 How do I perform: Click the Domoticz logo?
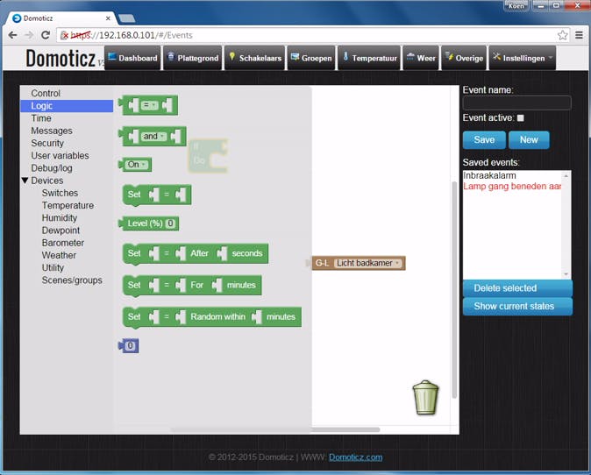(x=61, y=59)
